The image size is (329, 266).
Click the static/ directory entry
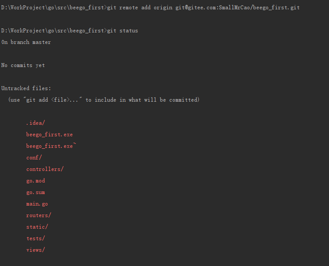pyautogui.click(x=37, y=227)
